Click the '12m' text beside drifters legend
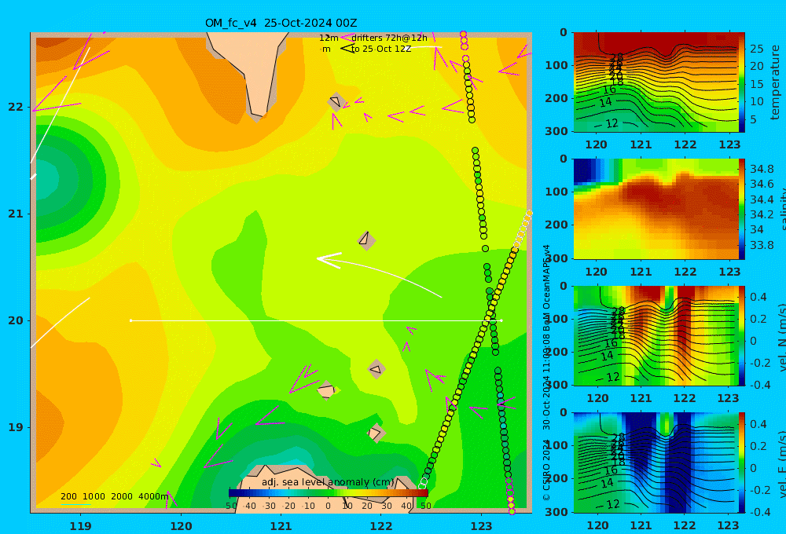 pyautogui.click(x=329, y=38)
